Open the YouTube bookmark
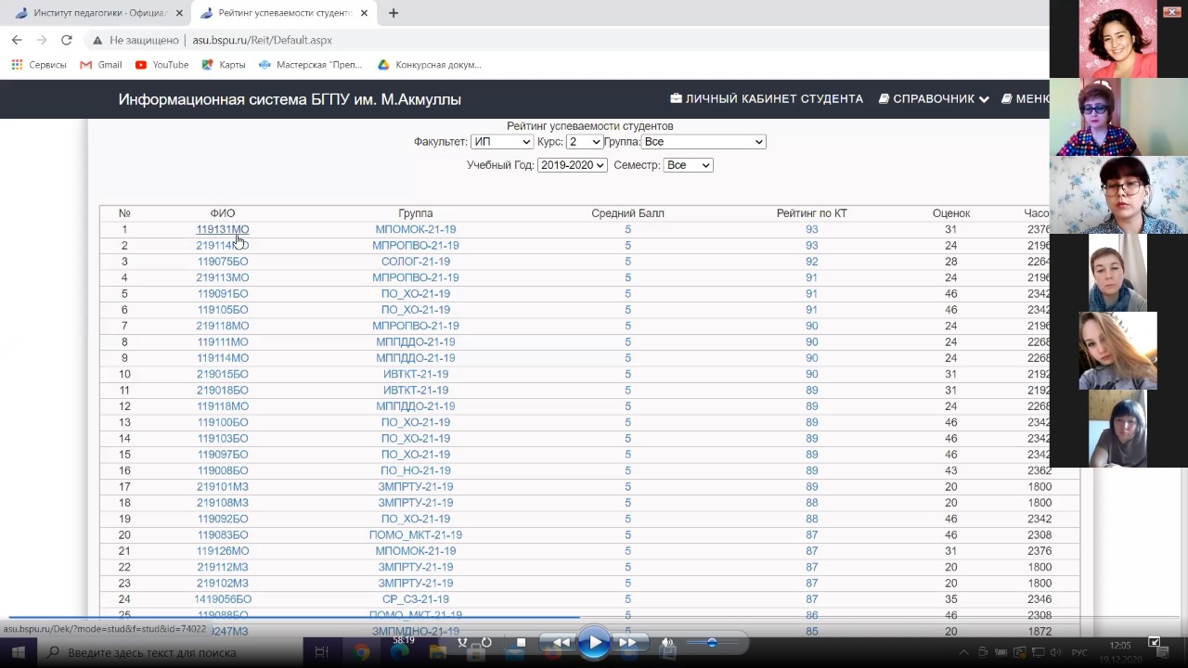This screenshot has width=1188, height=668. (161, 65)
